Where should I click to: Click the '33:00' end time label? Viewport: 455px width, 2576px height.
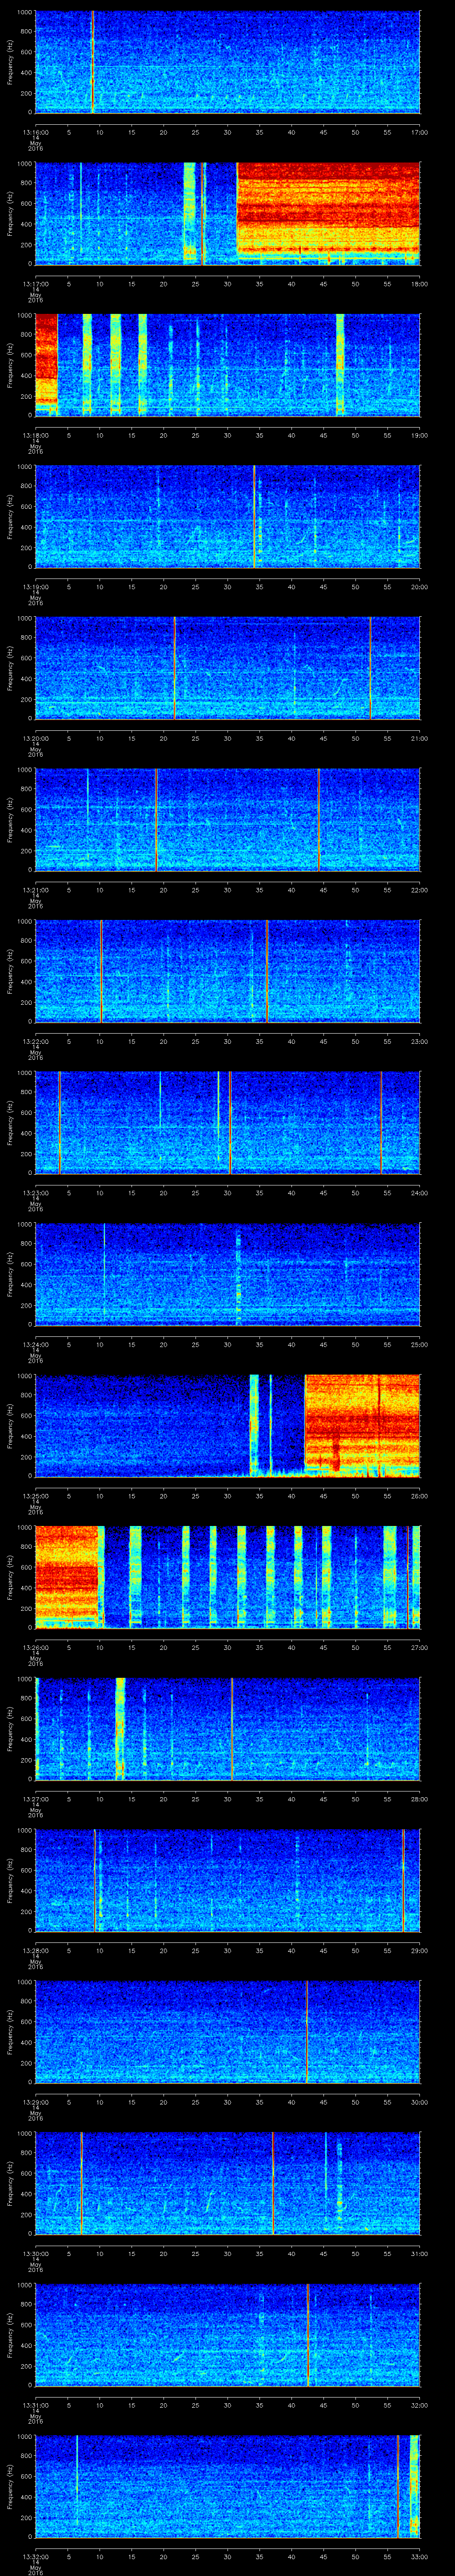[419, 2557]
